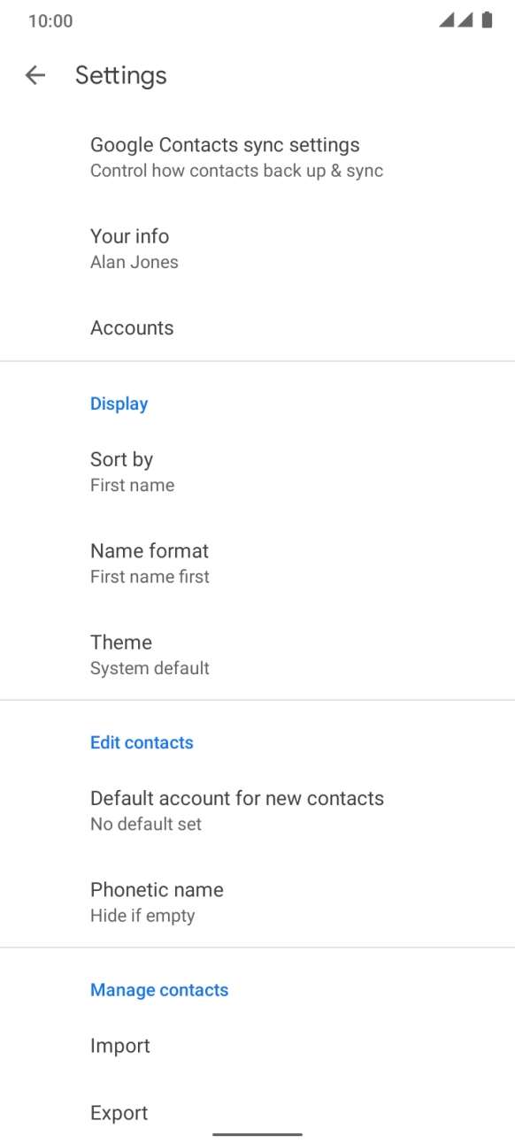Tap the First name sort value

point(132,485)
